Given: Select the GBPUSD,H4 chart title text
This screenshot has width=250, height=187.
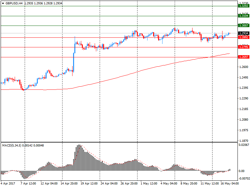Looking at the screenshot, I should [14, 3].
